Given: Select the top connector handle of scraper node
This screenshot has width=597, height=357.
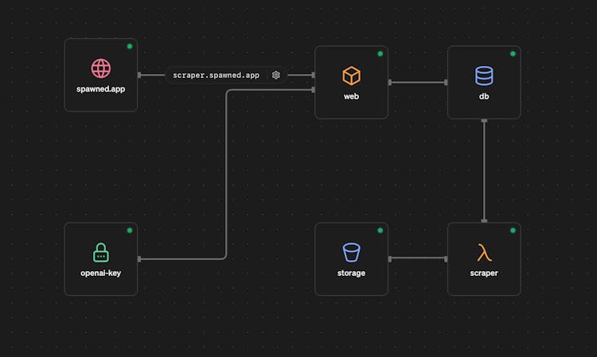Looking at the screenshot, I should 484,221.
